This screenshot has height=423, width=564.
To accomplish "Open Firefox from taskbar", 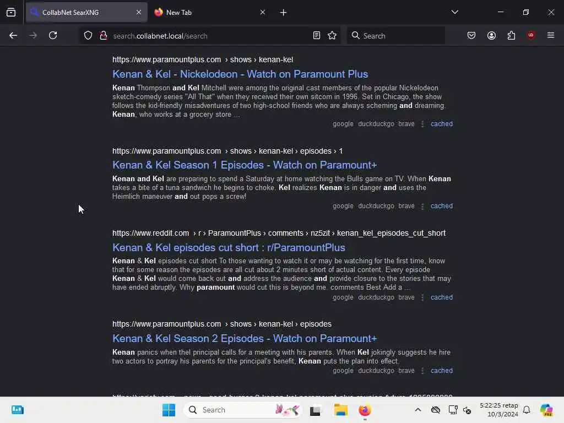I will click(365, 410).
